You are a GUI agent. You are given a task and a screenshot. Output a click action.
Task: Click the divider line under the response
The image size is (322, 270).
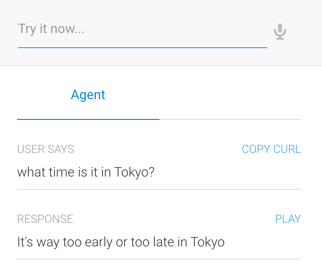point(159,259)
